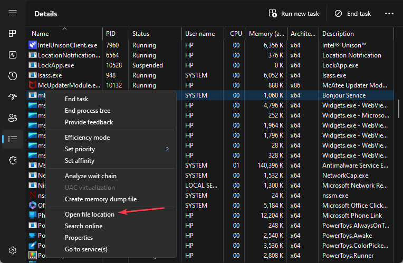
Task: Click the lsass.exe process icon
Action: pyautogui.click(x=33, y=75)
